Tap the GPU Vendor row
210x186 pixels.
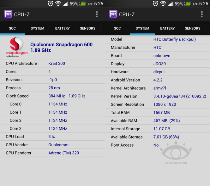click(52, 145)
